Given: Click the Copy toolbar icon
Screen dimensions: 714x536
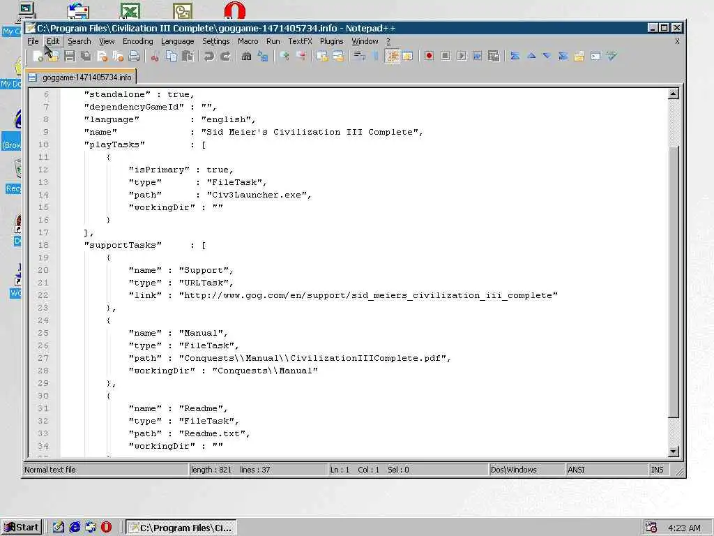Looking at the screenshot, I should point(172,56).
